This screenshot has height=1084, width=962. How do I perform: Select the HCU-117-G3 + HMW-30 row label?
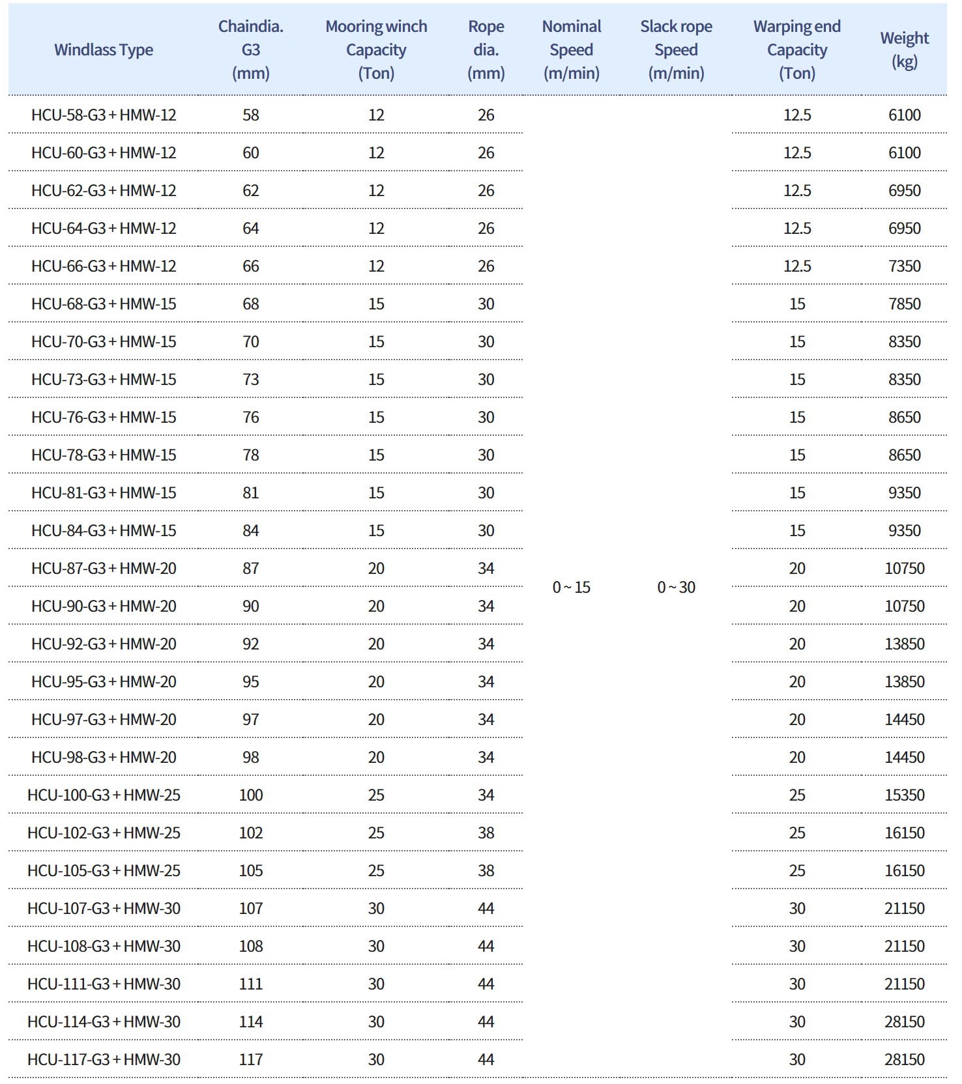[104, 1060]
